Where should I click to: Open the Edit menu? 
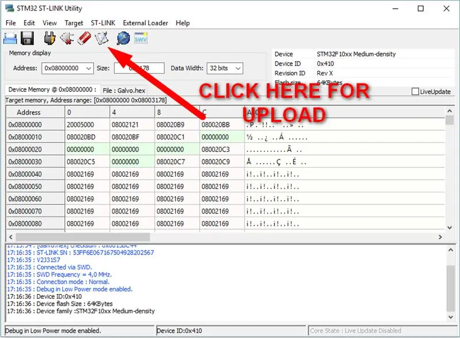(x=29, y=23)
